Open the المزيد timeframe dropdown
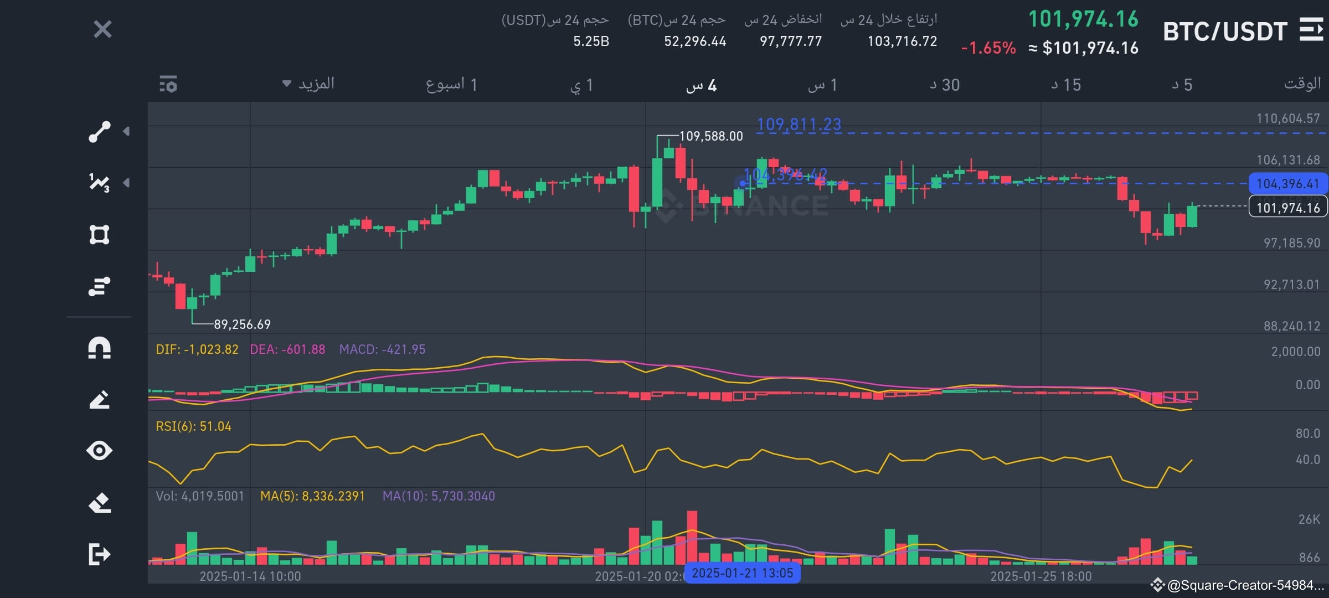The height and width of the screenshot is (598, 1329). point(308,84)
